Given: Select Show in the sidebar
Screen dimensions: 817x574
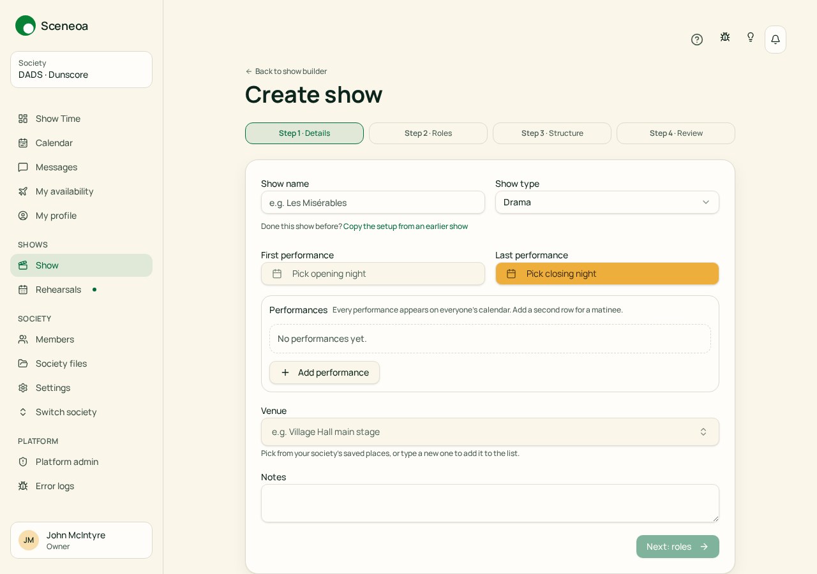Looking at the screenshot, I should pos(81,265).
